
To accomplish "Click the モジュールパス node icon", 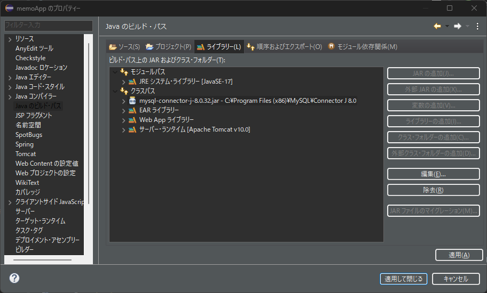I will 124,72.
